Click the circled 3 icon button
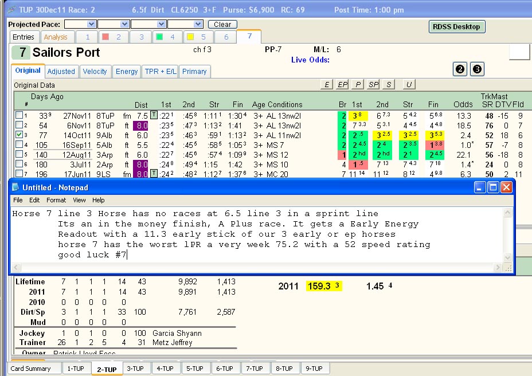 [x=477, y=69]
